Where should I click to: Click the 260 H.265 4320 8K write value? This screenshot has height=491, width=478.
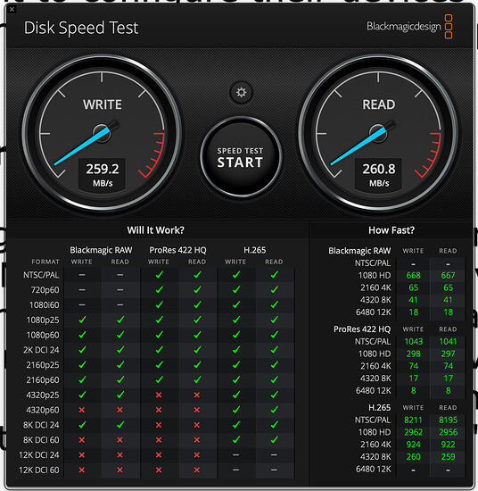[413, 456]
